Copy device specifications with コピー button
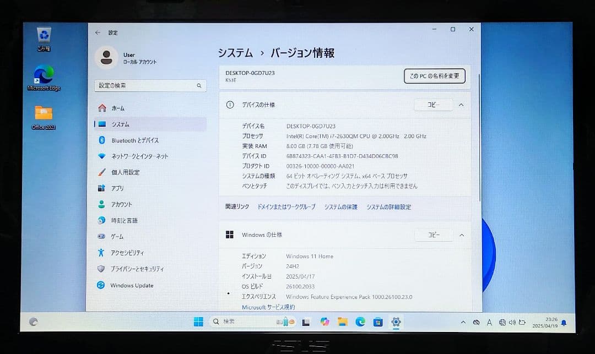 tap(434, 105)
